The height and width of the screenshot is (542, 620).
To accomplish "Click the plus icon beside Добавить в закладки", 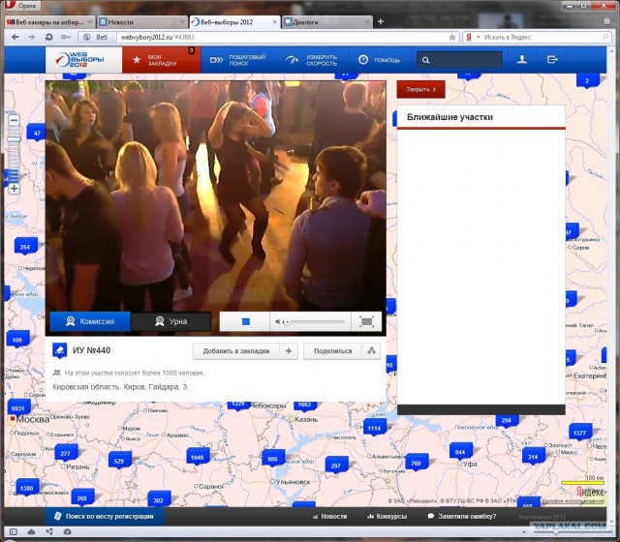I will pyautogui.click(x=289, y=350).
